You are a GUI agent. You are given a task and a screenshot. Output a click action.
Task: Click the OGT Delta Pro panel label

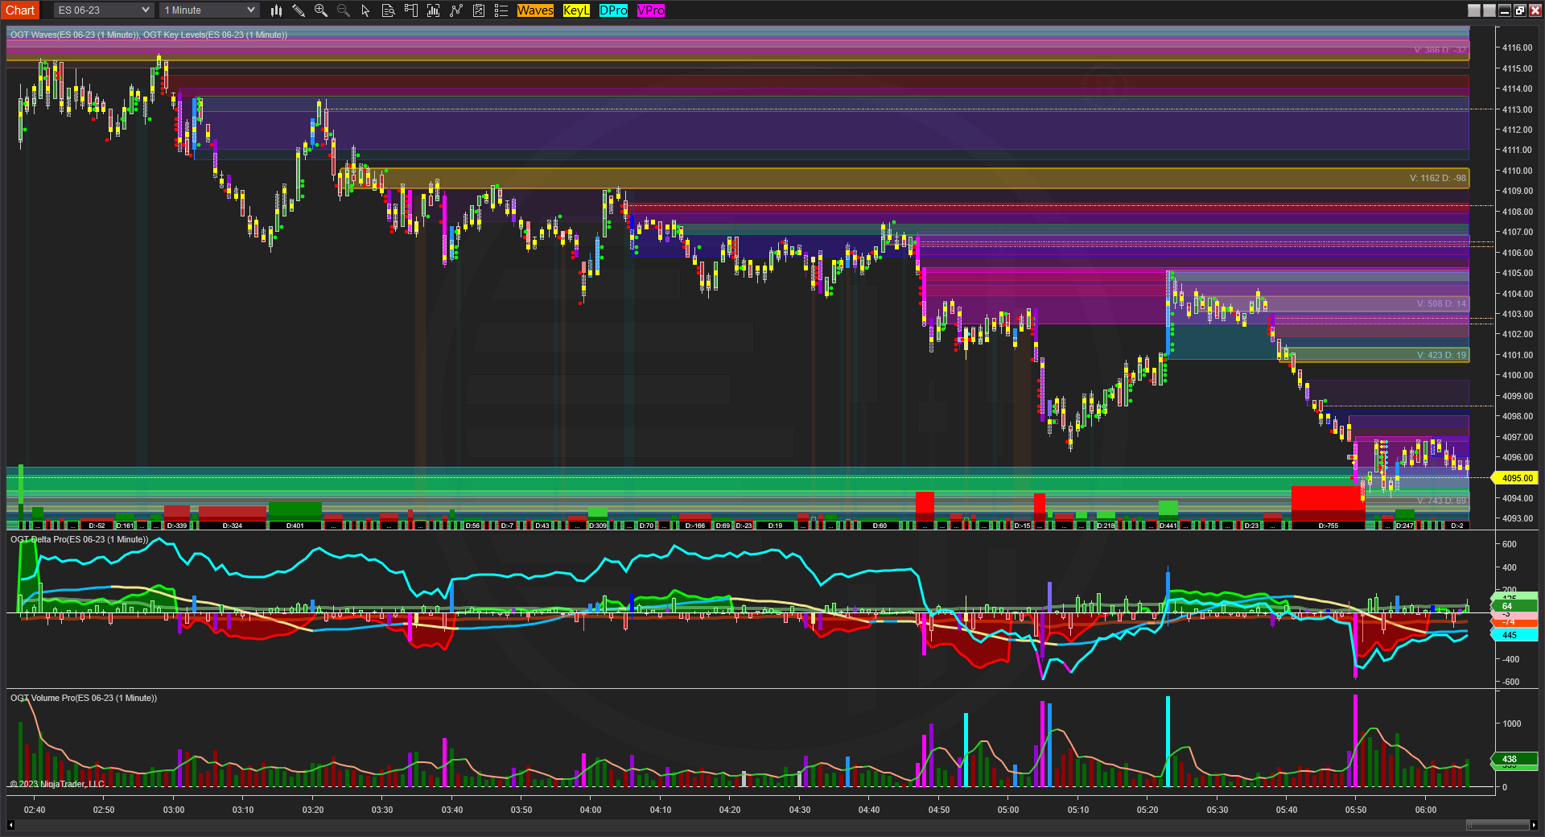79,539
